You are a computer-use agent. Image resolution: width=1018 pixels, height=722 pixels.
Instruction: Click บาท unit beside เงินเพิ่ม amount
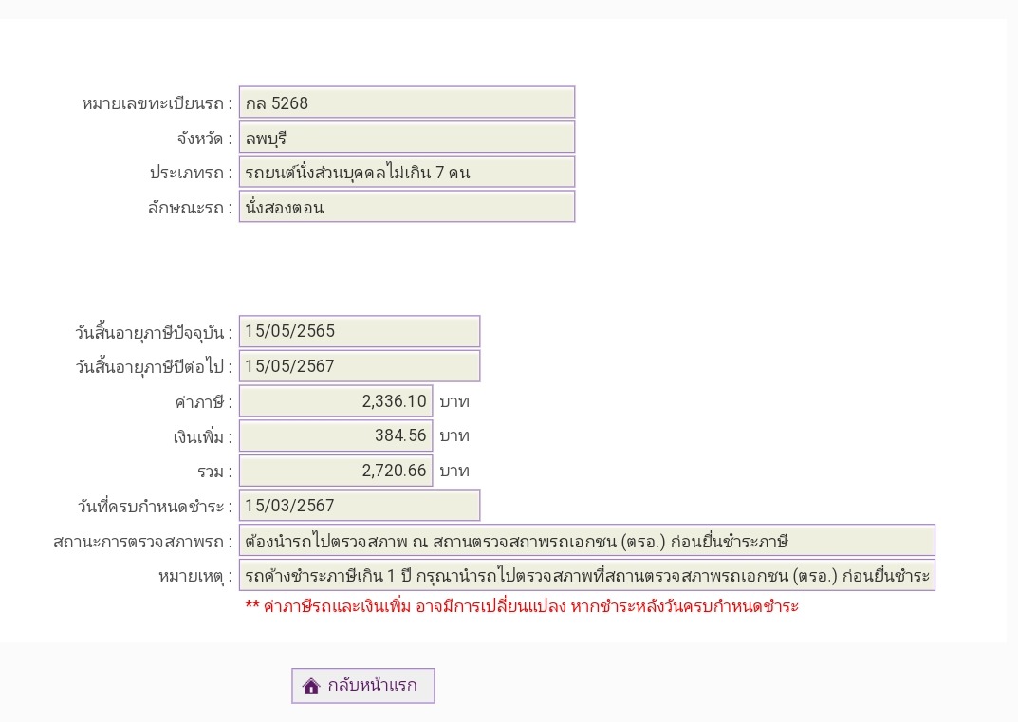pyautogui.click(x=454, y=436)
